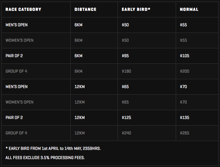This screenshot has height=167, width=220.
Task: Select the $135 normal price
Action: point(185,118)
